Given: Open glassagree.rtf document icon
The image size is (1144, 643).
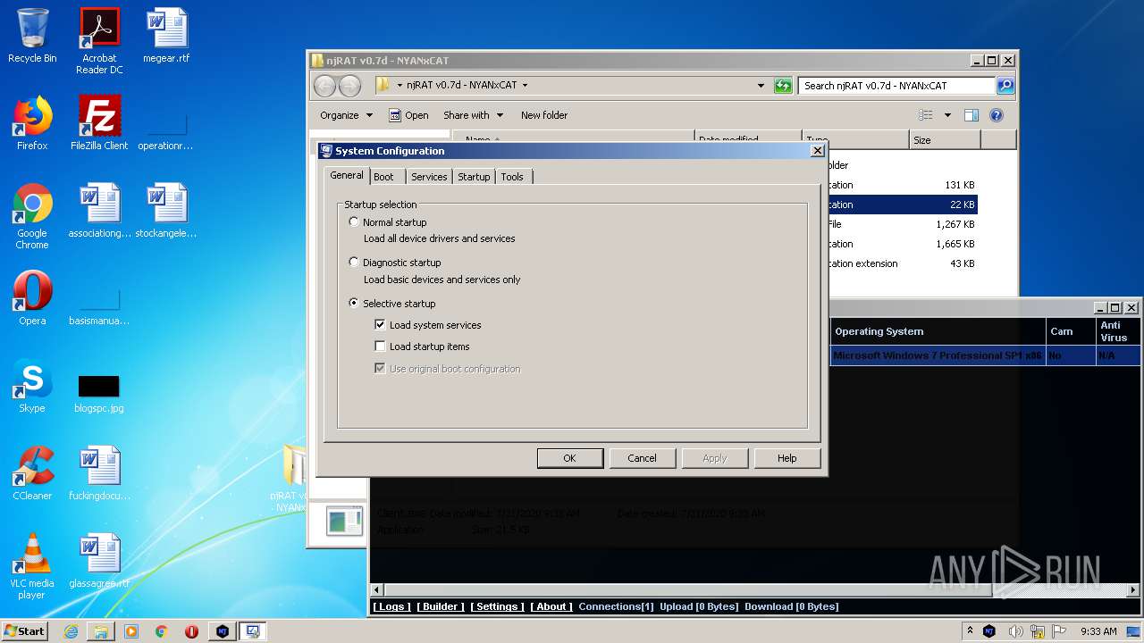Looking at the screenshot, I should 99,561.
